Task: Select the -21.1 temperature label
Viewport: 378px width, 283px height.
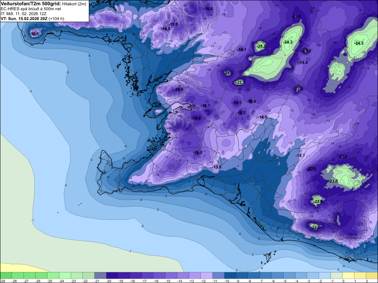Action: 229,73
